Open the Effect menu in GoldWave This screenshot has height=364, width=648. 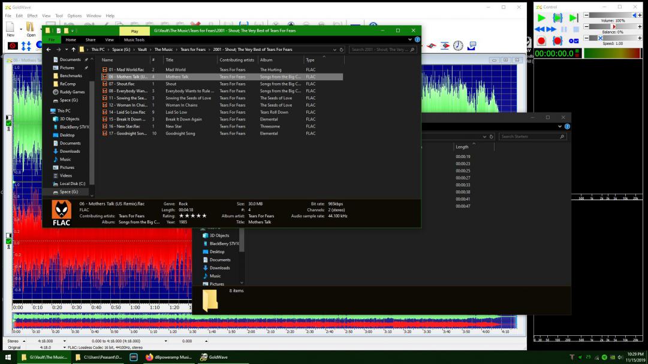32,16
